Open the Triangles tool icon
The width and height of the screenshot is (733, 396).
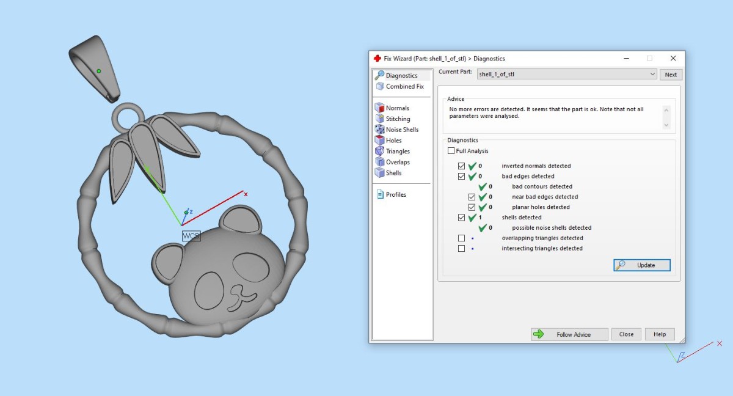pyautogui.click(x=379, y=151)
